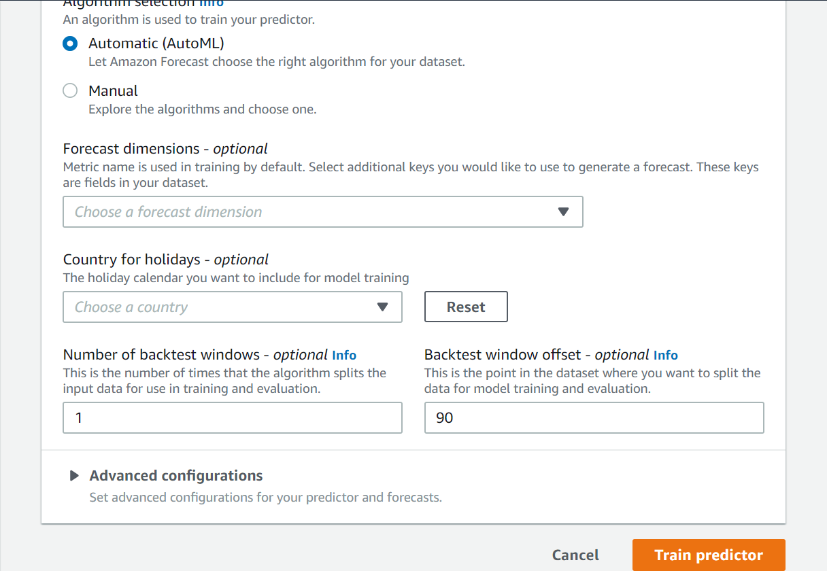Click the Automatic (AutoML) label text
The height and width of the screenshot is (571, 827).
click(x=156, y=44)
